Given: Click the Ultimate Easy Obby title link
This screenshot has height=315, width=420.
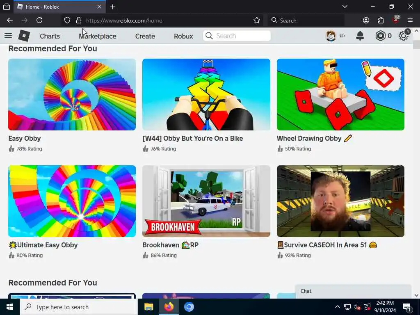Looking at the screenshot, I should point(43,245).
